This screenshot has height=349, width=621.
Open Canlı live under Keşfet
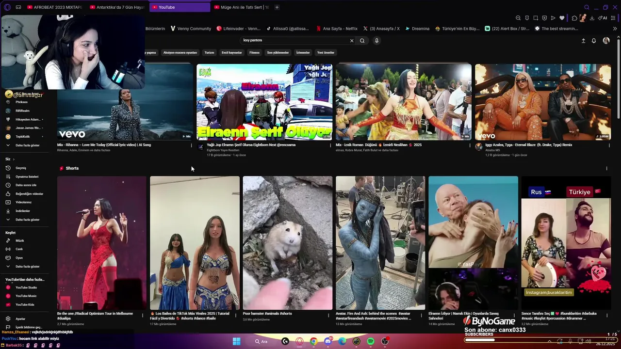19,249
